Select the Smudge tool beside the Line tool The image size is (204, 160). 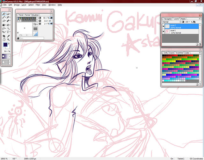point(8,17)
